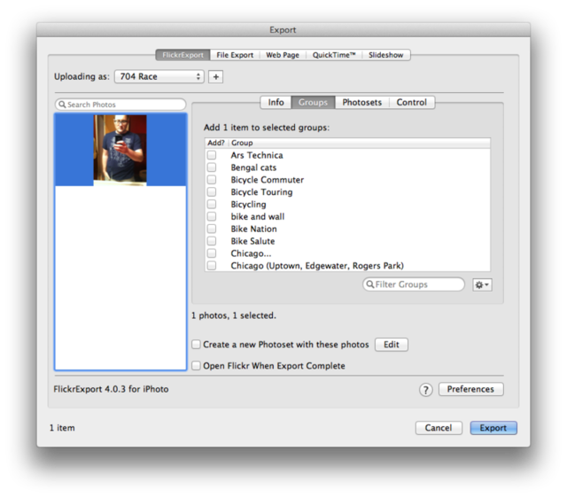Click the help question mark button
This screenshot has height=498, width=567.
(x=425, y=390)
